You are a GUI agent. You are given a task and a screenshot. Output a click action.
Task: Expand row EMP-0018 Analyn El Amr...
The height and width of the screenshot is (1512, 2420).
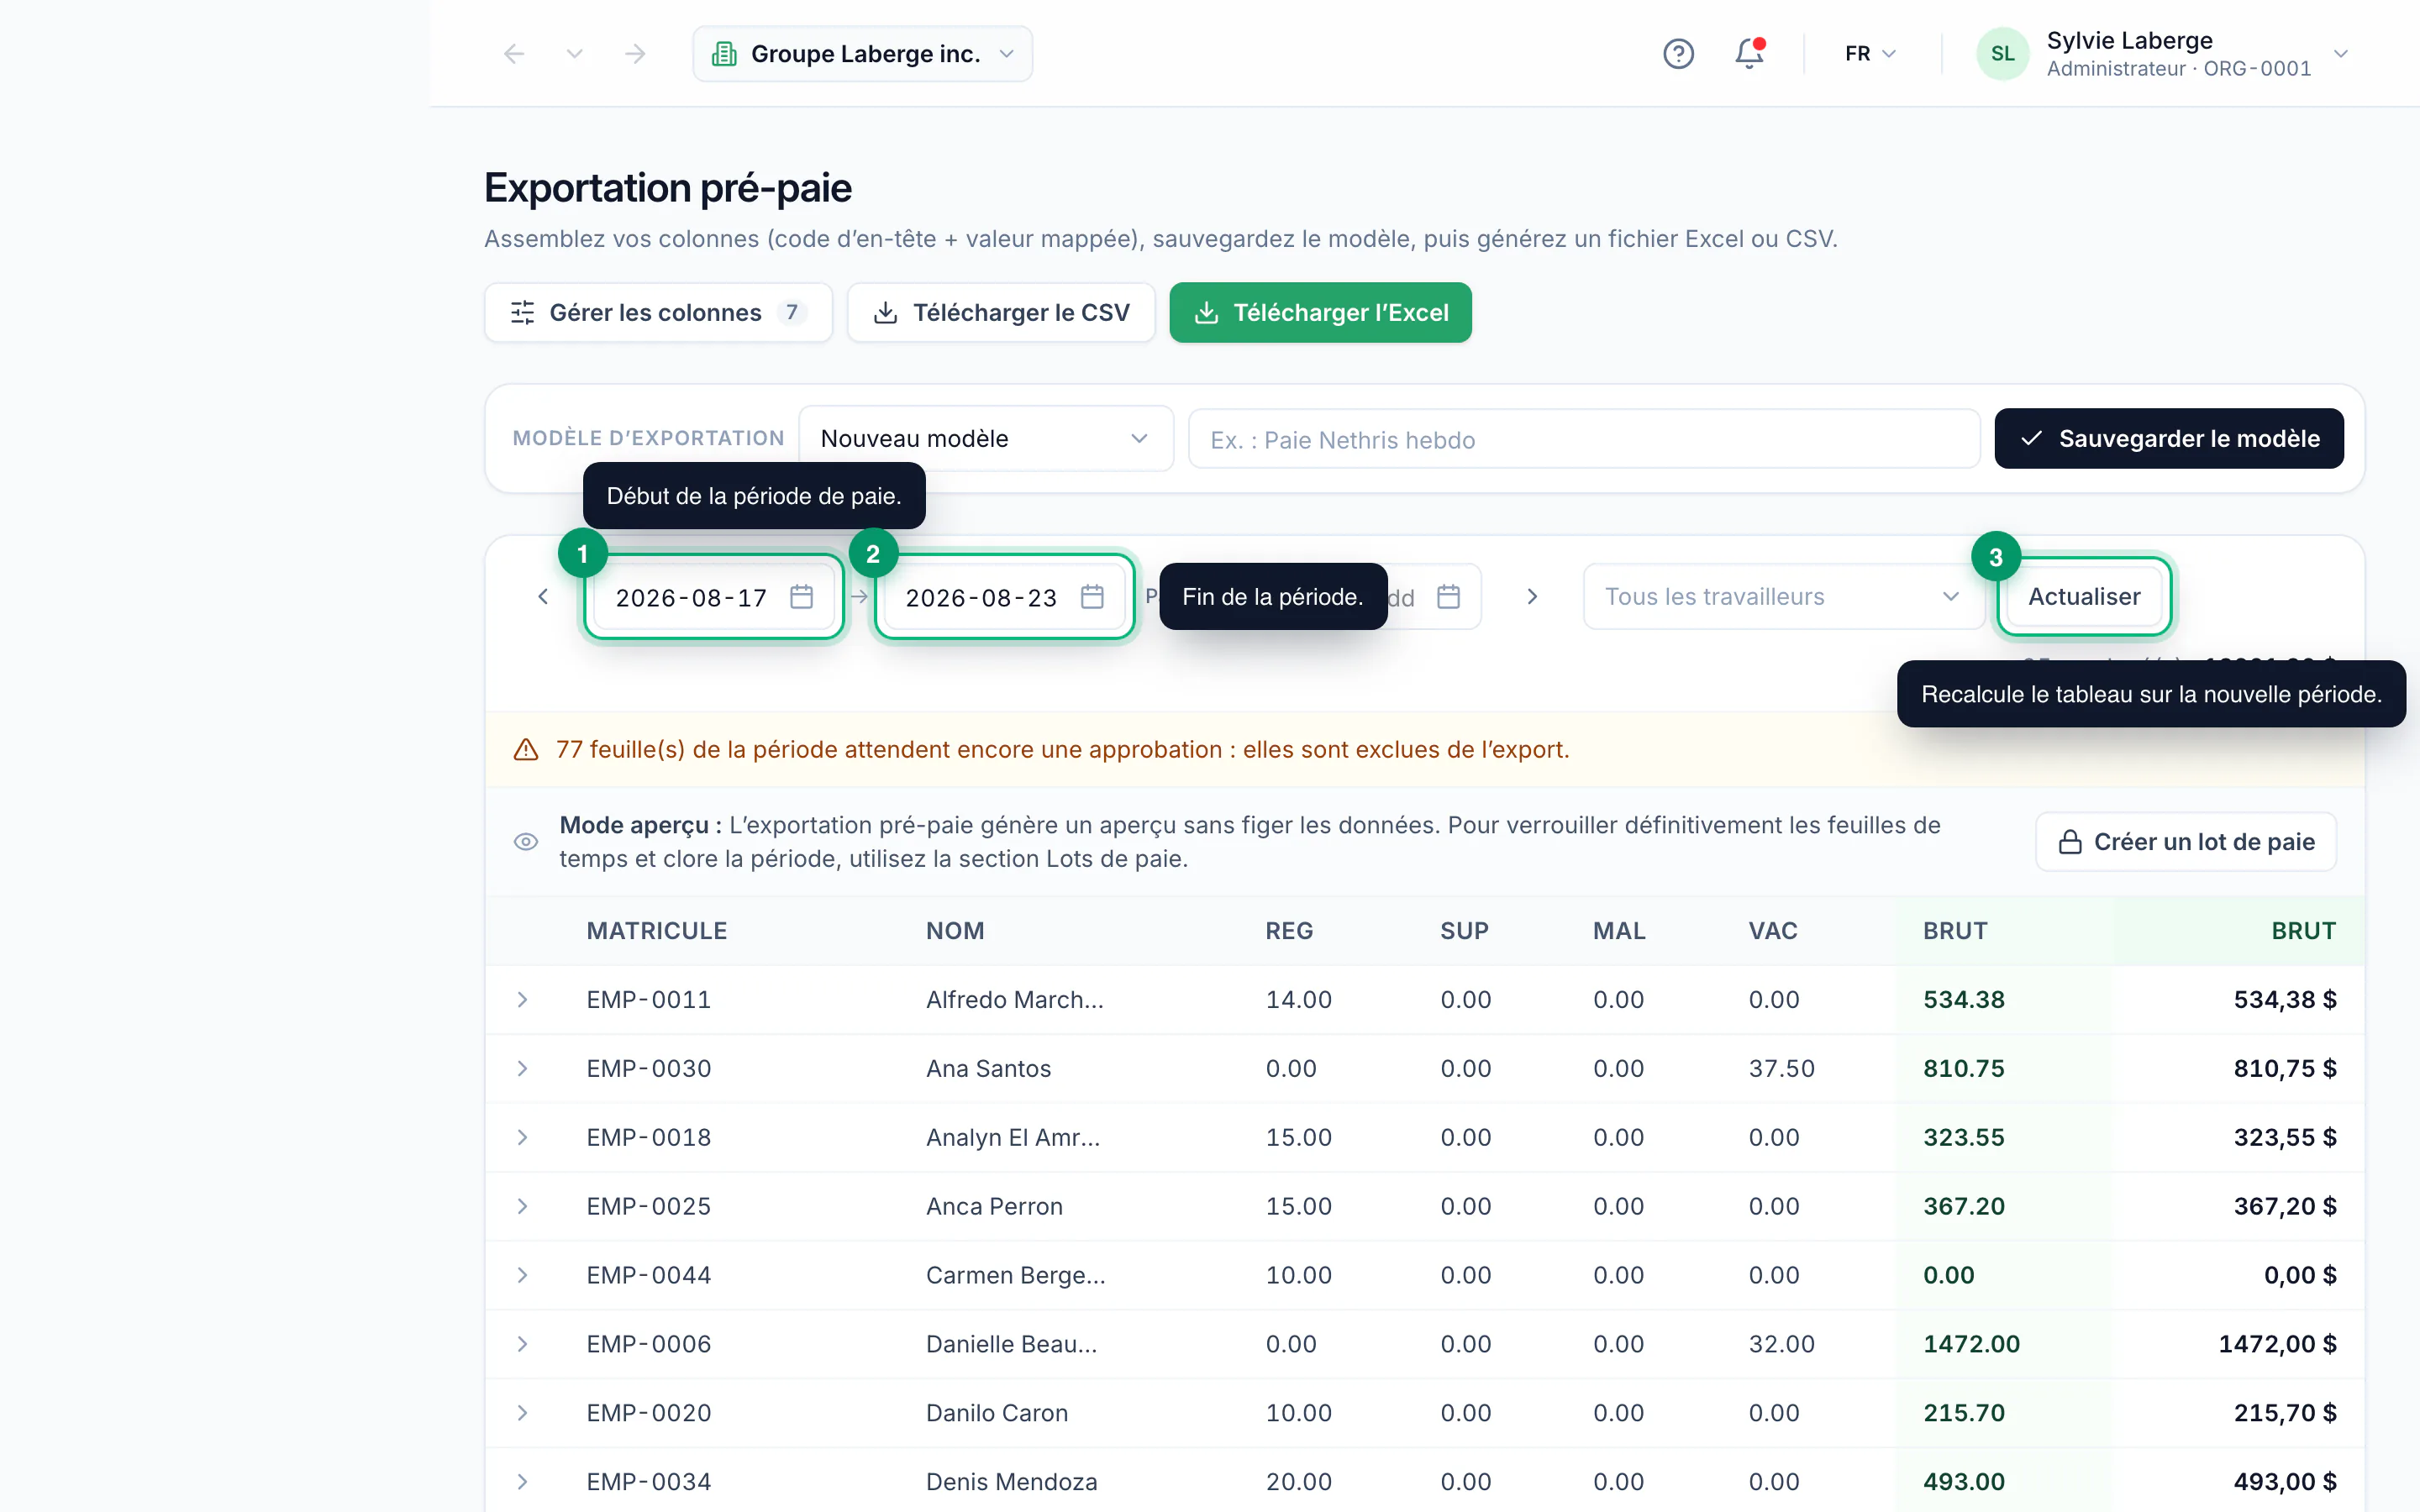coord(522,1138)
